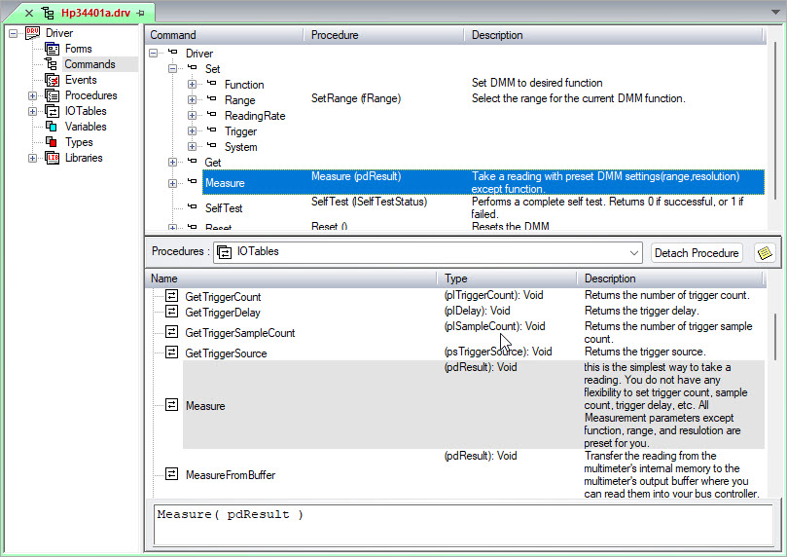Select Commands in the driver tree
This screenshot has width=787, height=557.
(89, 64)
